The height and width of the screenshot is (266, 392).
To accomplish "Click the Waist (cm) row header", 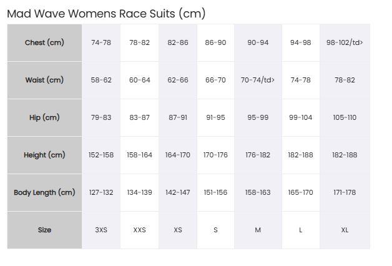I will [44, 81].
